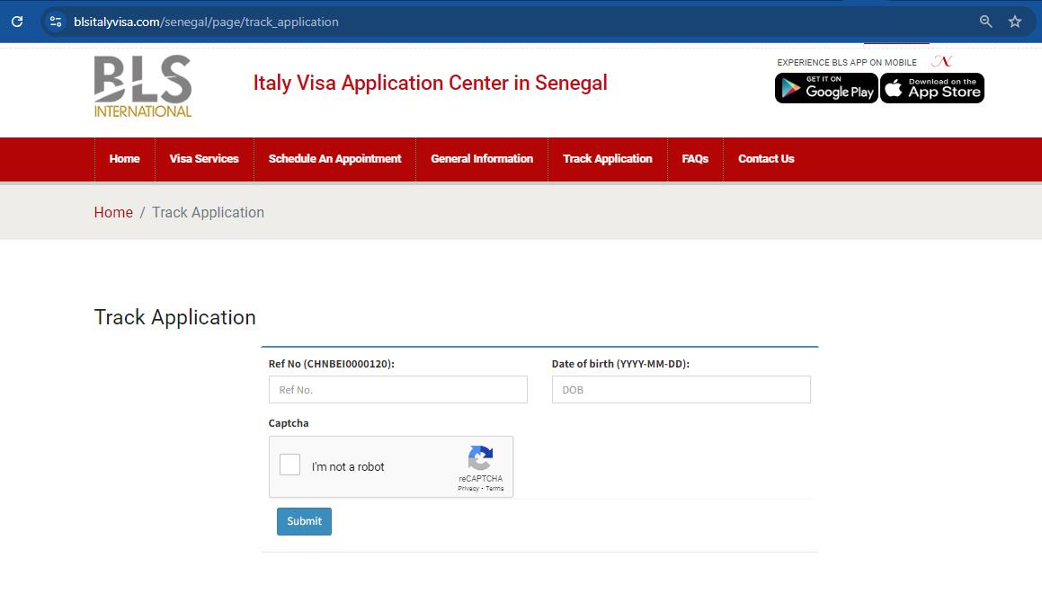Open site information icon in address bar
The width and height of the screenshot is (1042, 602).
tap(57, 21)
